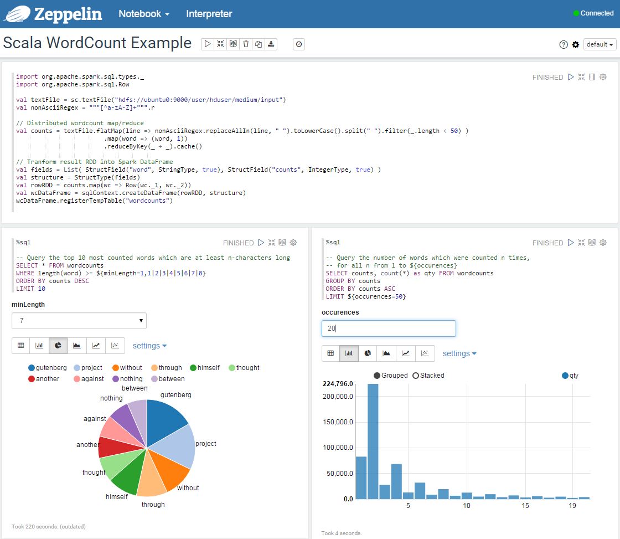Show table view for the occurences query
620x539 pixels.
pyautogui.click(x=330, y=353)
